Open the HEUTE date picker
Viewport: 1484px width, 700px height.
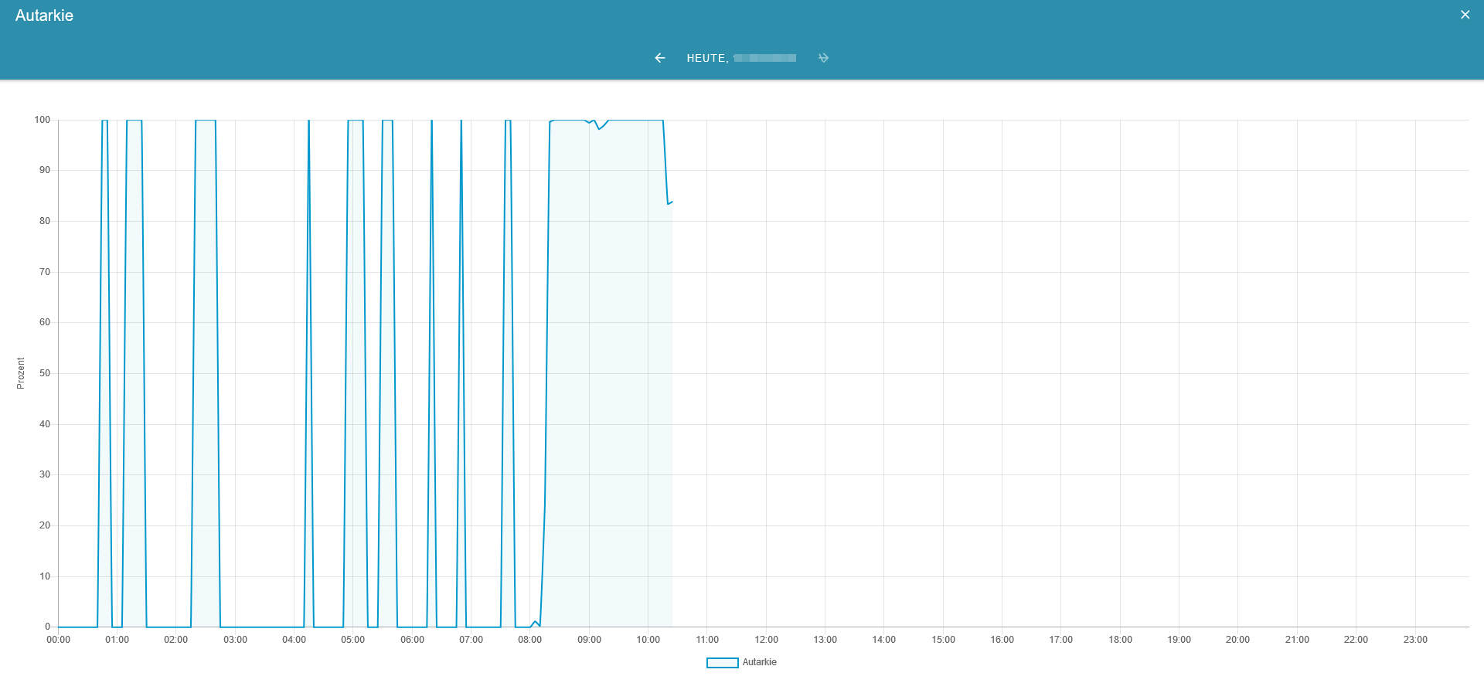coord(741,58)
